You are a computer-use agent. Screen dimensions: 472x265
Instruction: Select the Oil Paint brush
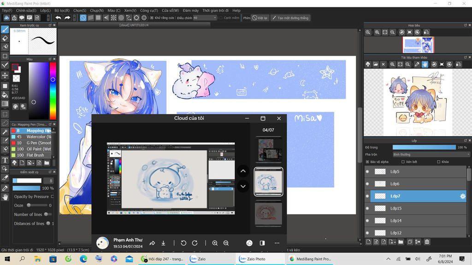(x=31, y=149)
